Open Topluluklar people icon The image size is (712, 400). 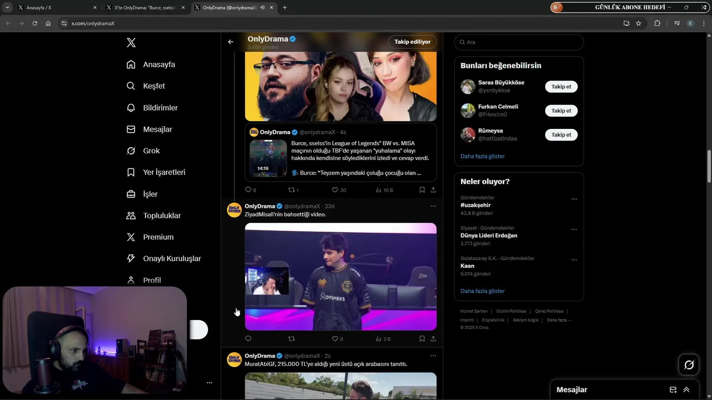(131, 216)
